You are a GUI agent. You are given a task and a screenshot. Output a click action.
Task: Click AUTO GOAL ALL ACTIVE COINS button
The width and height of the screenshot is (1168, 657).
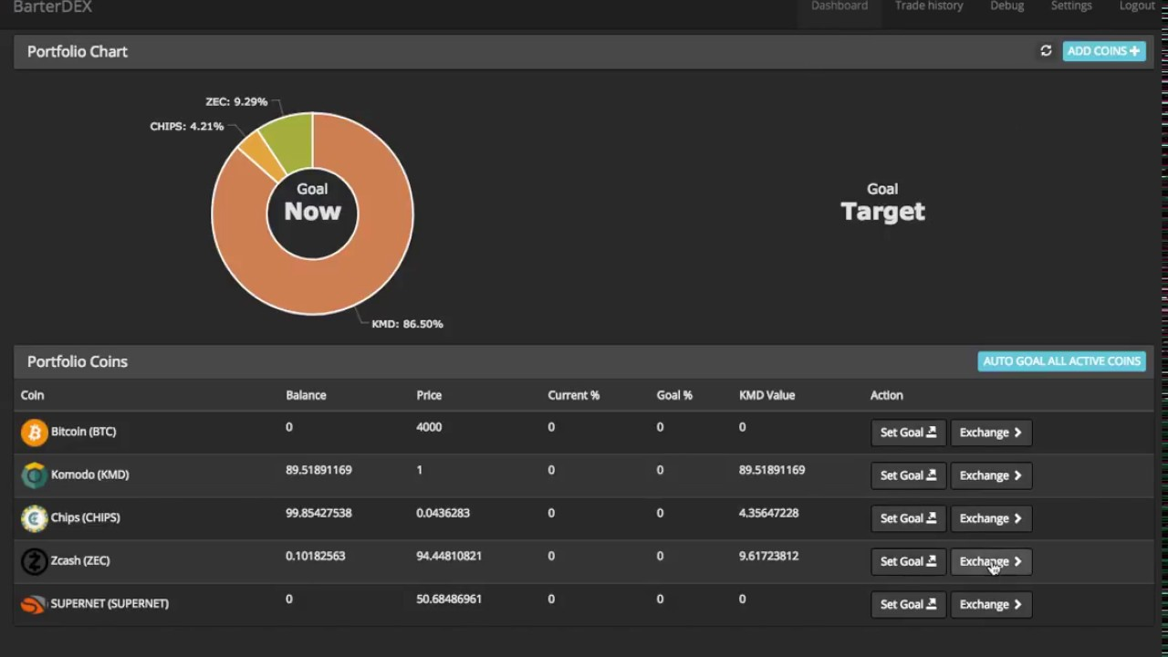coord(1062,361)
